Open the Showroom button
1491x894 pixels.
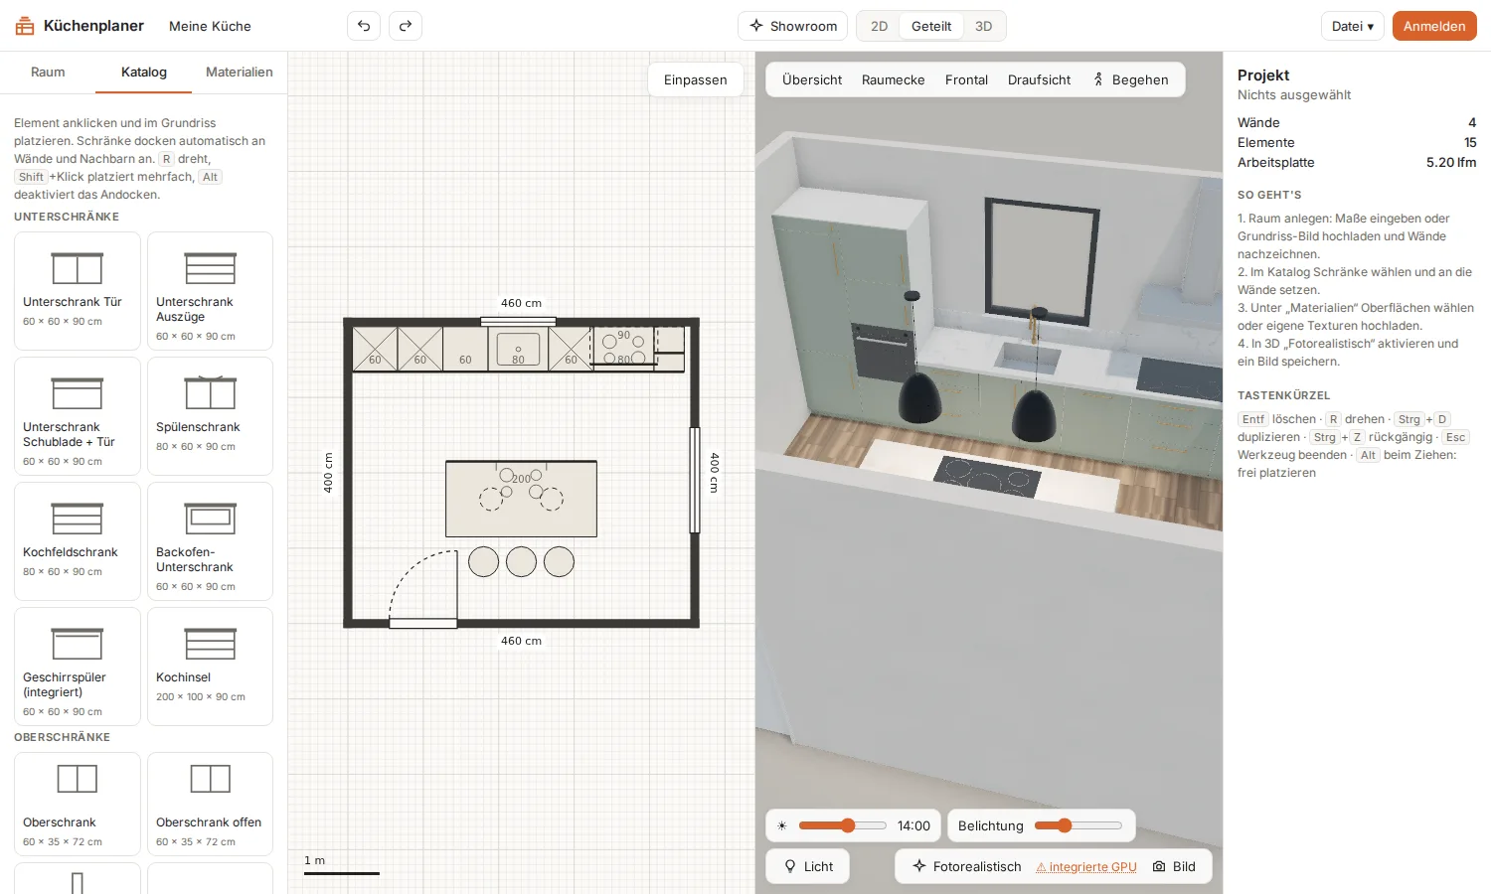point(793,26)
